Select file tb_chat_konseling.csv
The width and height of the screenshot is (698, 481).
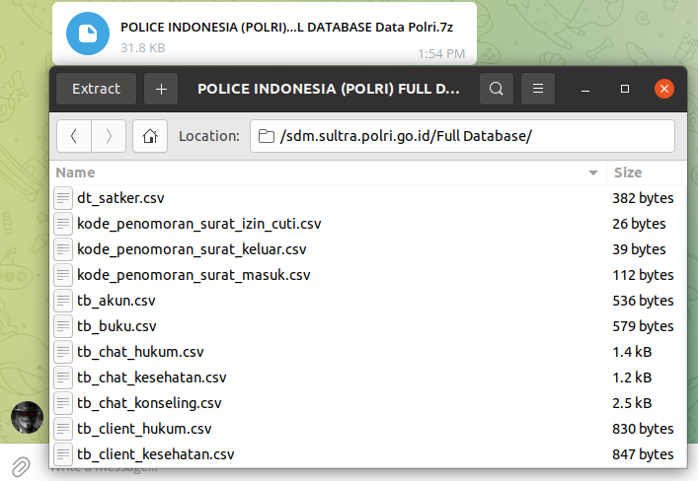point(368,403)
